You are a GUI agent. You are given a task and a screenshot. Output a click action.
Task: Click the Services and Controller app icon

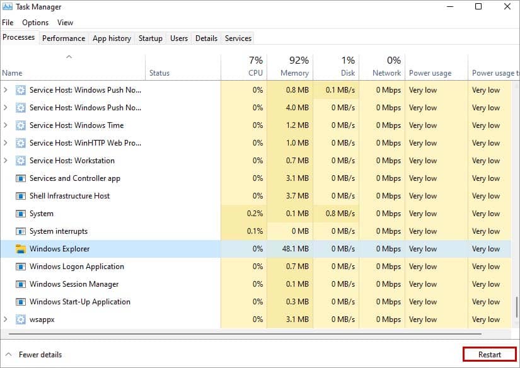tap(21, 178)
